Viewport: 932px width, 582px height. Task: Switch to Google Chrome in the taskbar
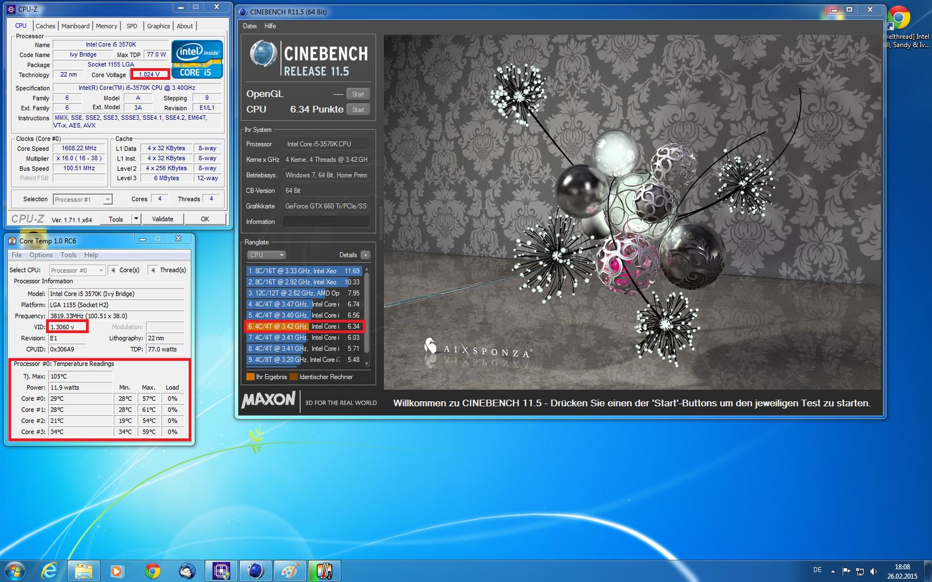[152, 570]
